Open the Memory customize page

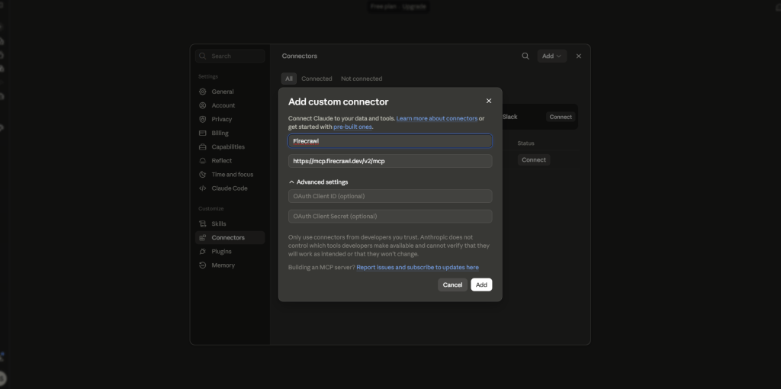230,265
